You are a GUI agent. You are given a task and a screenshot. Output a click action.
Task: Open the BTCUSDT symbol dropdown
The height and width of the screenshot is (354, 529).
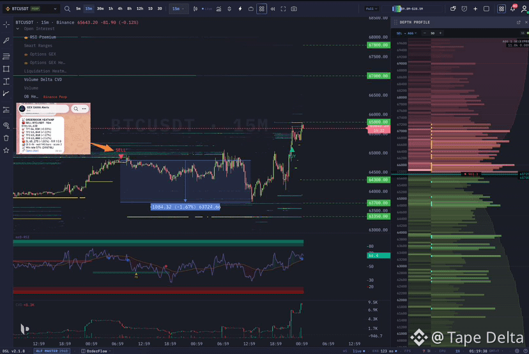point(31,9)
